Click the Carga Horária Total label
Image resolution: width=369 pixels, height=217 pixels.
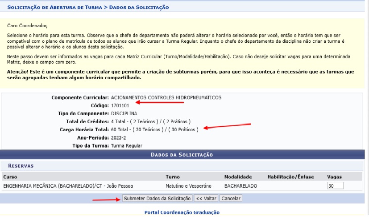(x=84, y=129)
